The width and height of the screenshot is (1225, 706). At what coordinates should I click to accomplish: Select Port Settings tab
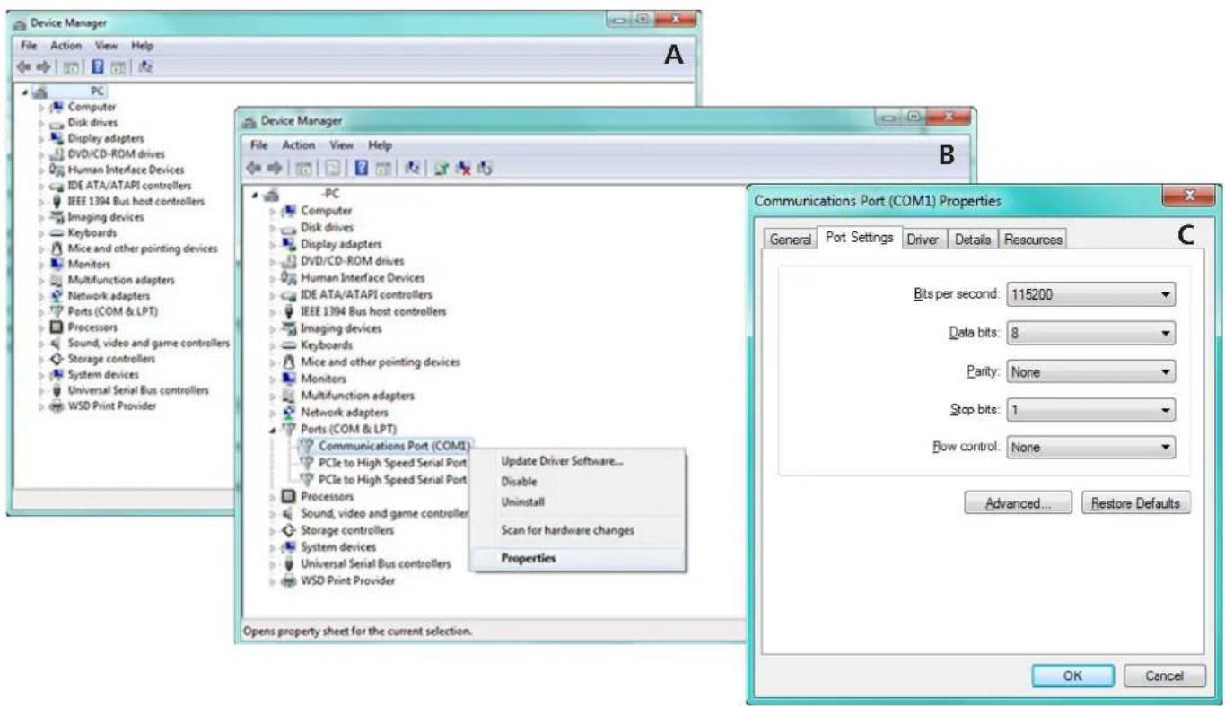pyautogui.click(x=859, y=238)
